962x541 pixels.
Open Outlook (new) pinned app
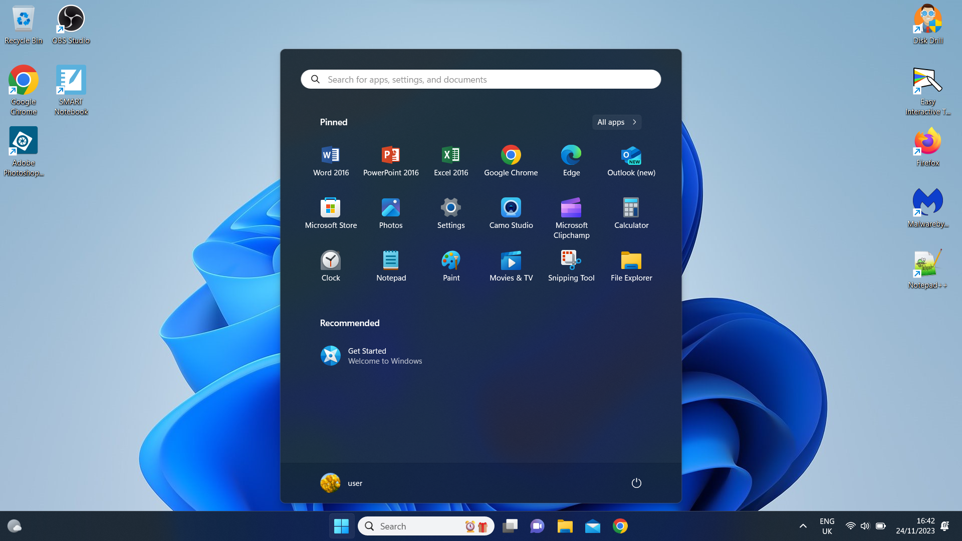(631, 161)
